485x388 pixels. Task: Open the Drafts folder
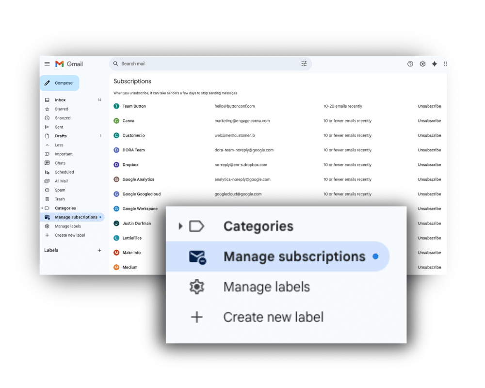pyautogui.click(x=61, y=136)
